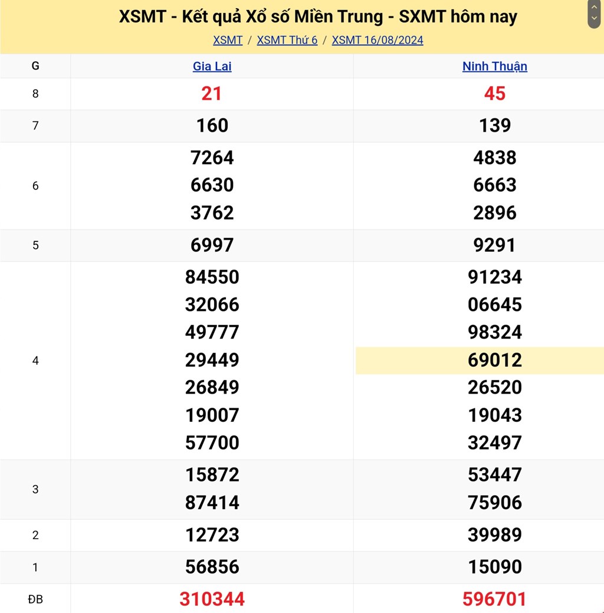
Task: Click the G column header
Action: [35, 67]
